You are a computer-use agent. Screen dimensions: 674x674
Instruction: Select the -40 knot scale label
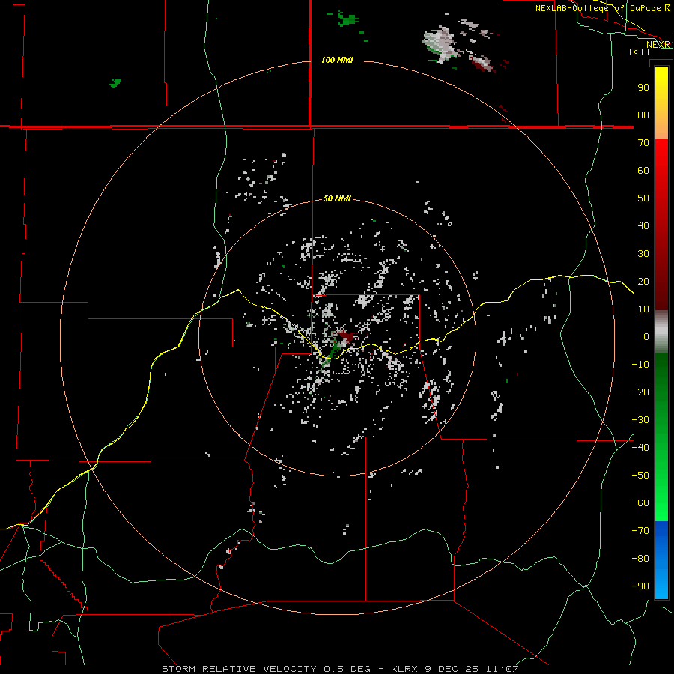point(640,448)
